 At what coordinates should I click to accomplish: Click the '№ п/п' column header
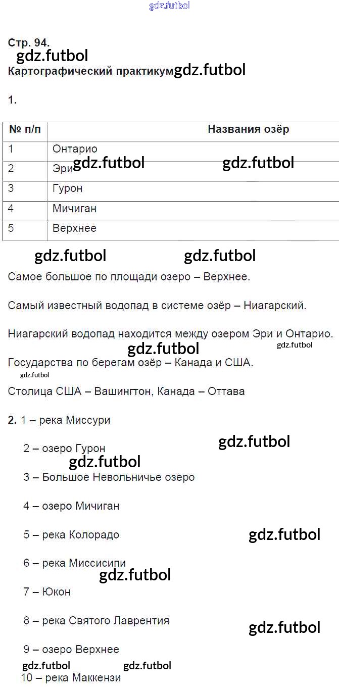pyautogui.click(x=25, y=129)
